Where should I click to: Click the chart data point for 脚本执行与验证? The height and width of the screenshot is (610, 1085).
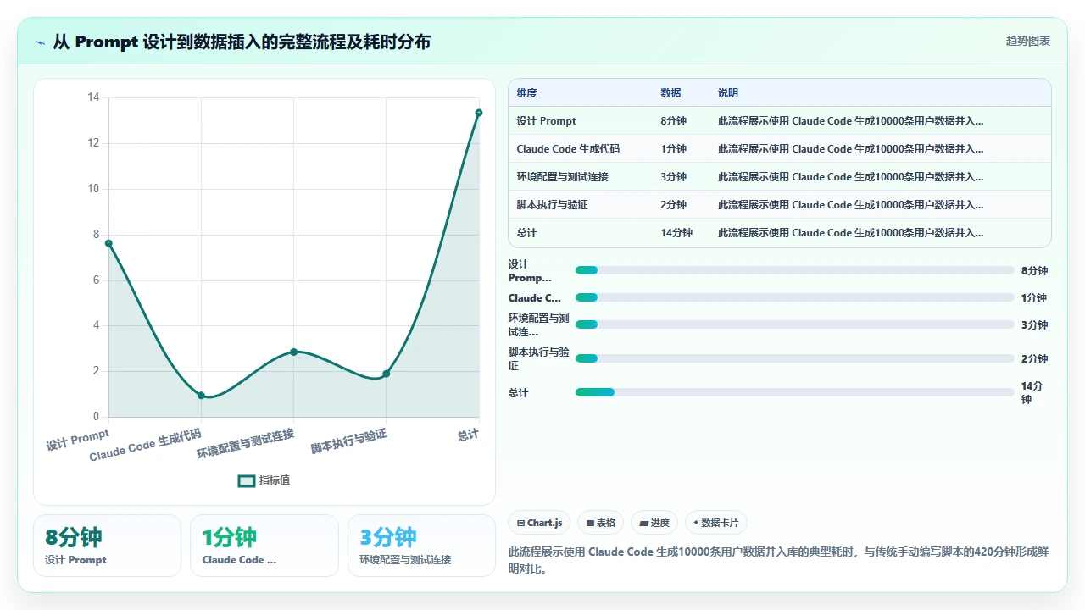click(x=386, y=374)
